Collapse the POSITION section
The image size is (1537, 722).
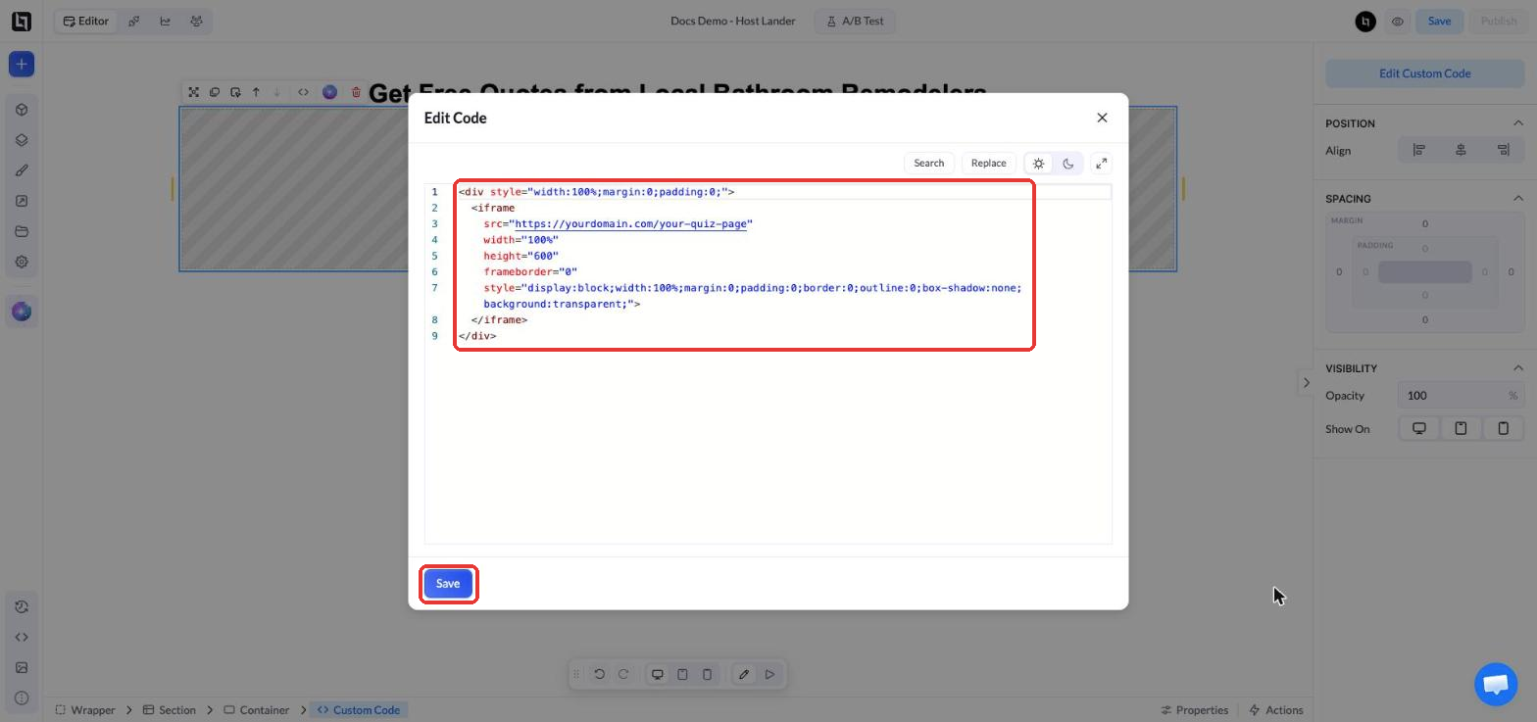[1517, 123]
